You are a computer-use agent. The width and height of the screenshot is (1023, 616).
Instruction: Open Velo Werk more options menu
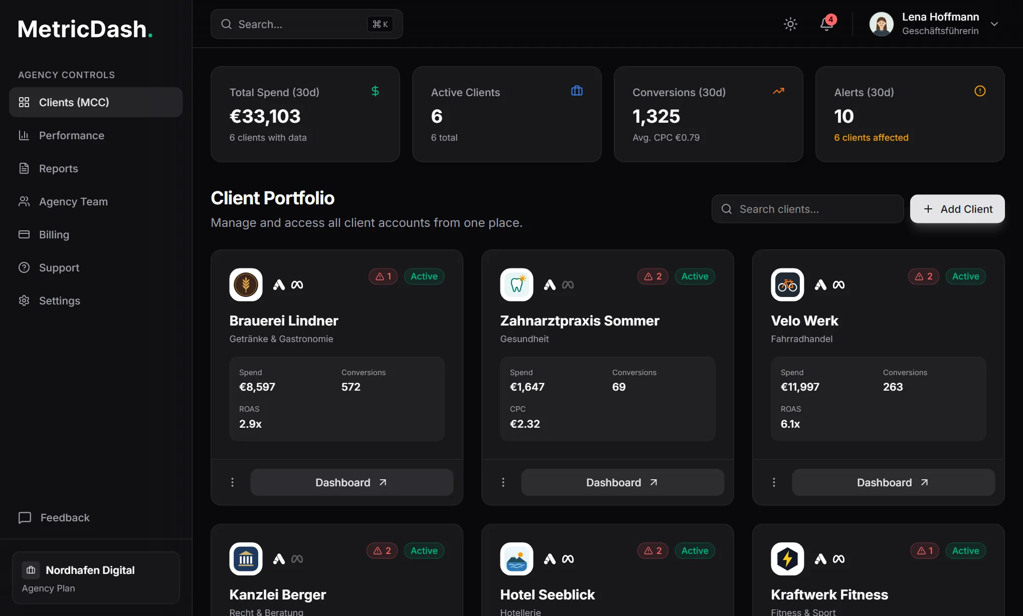click(x=774, y=482)
